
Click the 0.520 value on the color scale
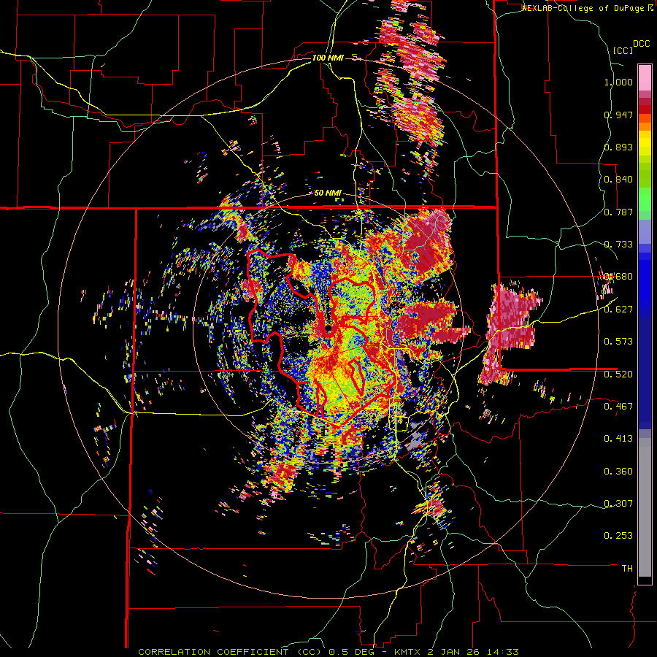coord(618,374)
